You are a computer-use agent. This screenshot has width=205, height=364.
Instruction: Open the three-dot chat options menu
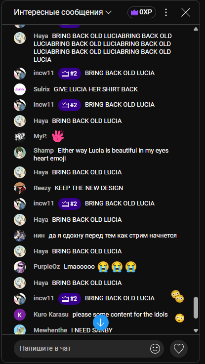pyautogui.click(x=166, y=12)
